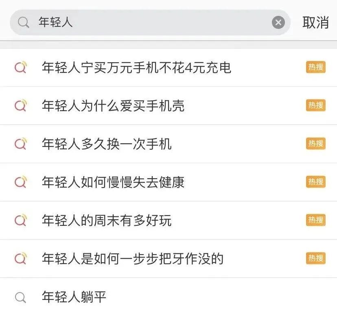Tap 取消 to cancel the search
Viewport: 337px width, 310px height.
(315, 22)
